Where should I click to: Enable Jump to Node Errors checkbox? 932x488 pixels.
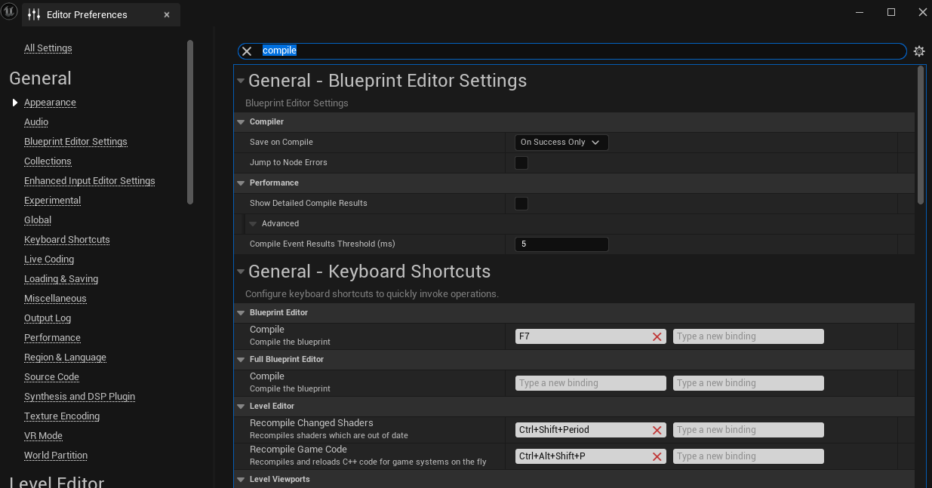click(521, 163)
